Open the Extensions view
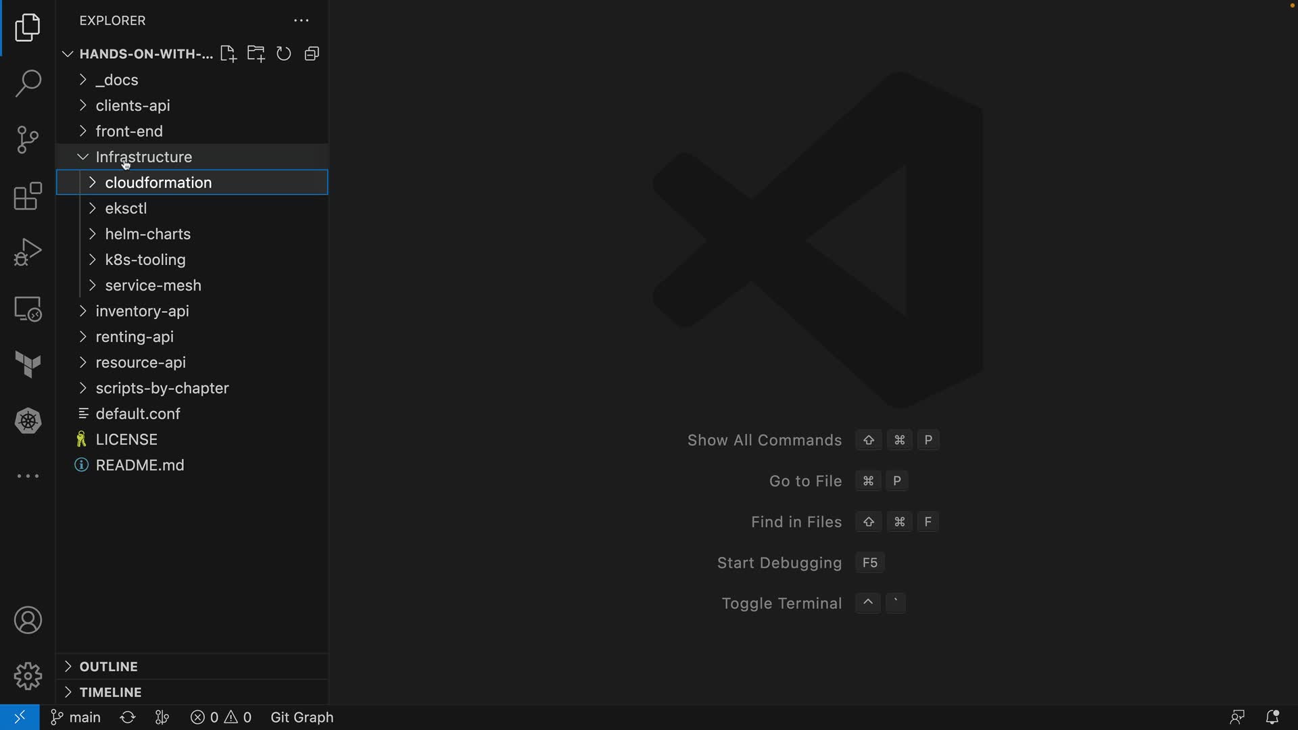Viewport: 1298px width, 730px height. [28, 197]
